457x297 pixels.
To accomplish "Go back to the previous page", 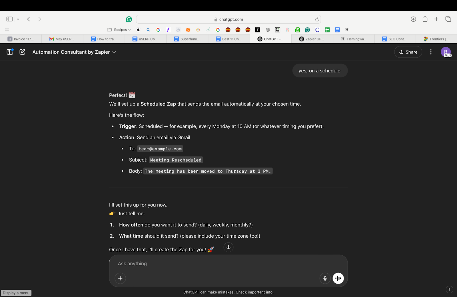I will 29,19.
